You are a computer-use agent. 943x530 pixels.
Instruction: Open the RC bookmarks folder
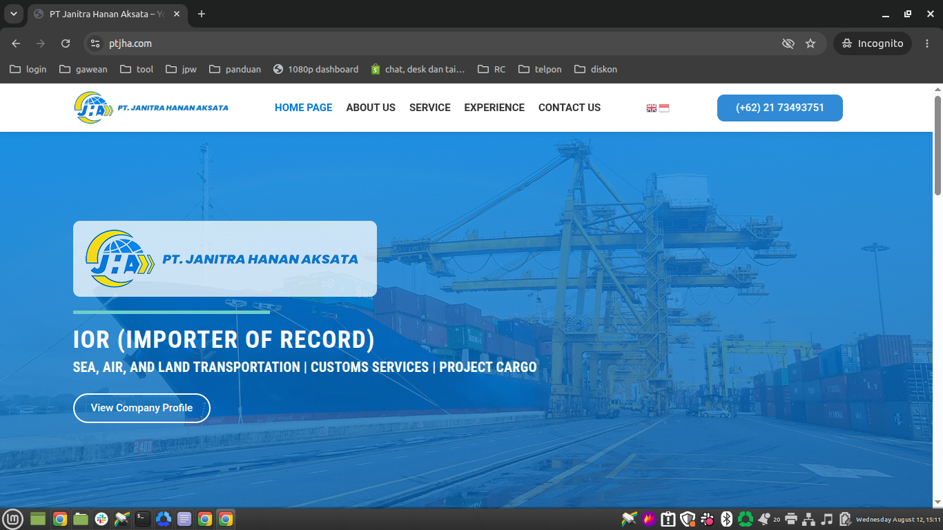(491, 69)
